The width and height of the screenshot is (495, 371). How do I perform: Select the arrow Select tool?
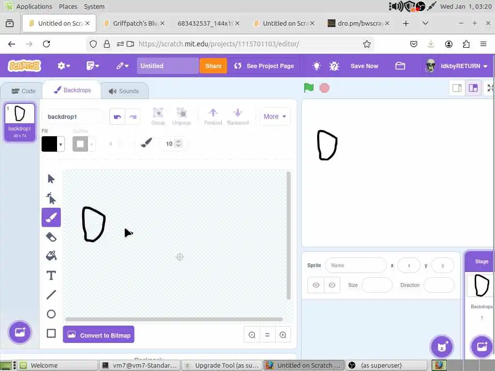point(51,179)
